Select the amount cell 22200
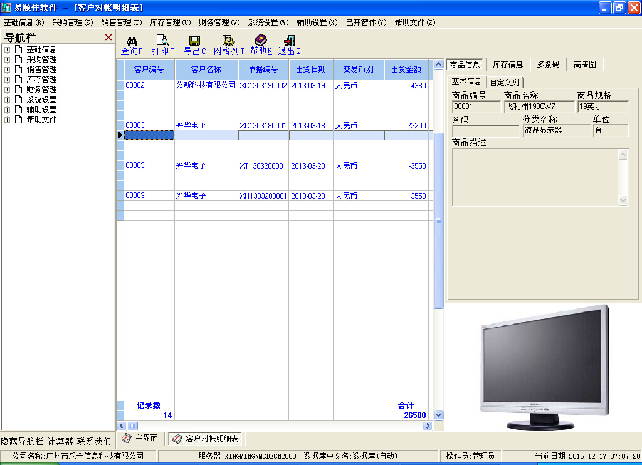 click(x=406, y=125)
